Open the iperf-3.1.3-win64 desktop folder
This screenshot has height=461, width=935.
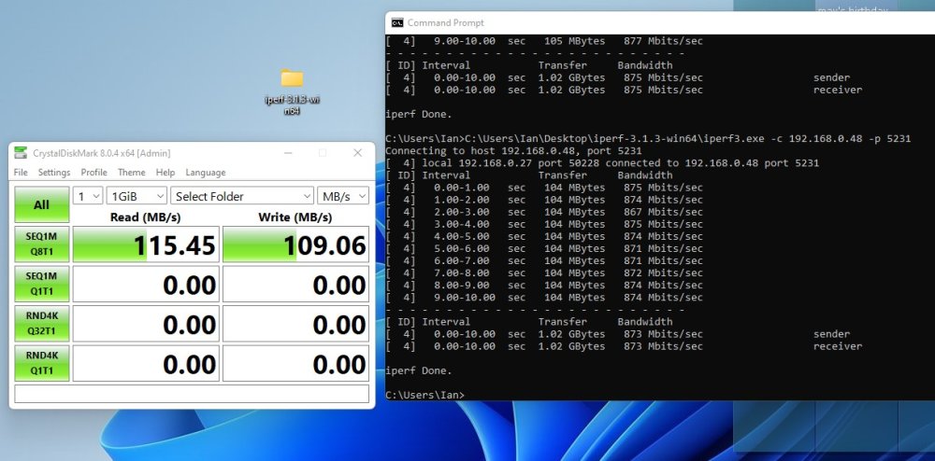click(292, 91)
